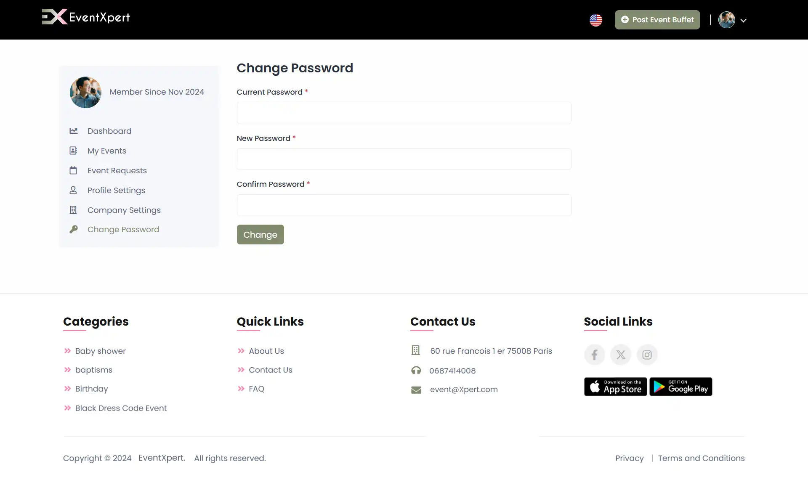Select Change Password in sidebar
This screenshot has height=501, width=808.
[x=123, y=229]
